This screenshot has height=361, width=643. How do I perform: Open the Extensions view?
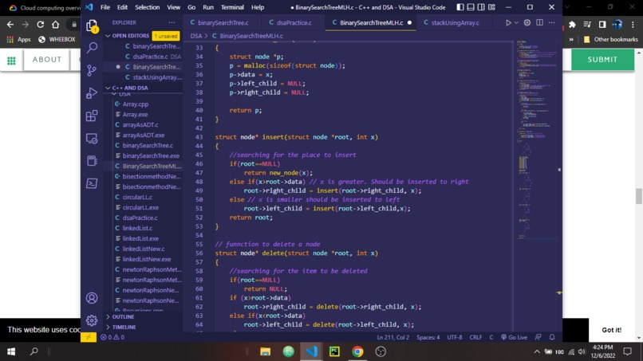pyautogui.click(x=92, y=116)
